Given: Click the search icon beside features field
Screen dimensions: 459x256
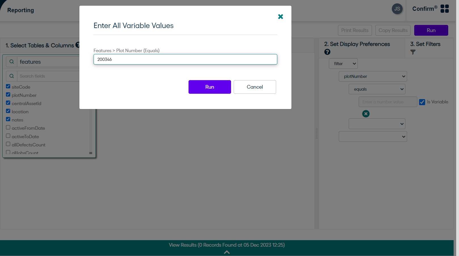Looking at the screenshot, I should coord(11,61).
